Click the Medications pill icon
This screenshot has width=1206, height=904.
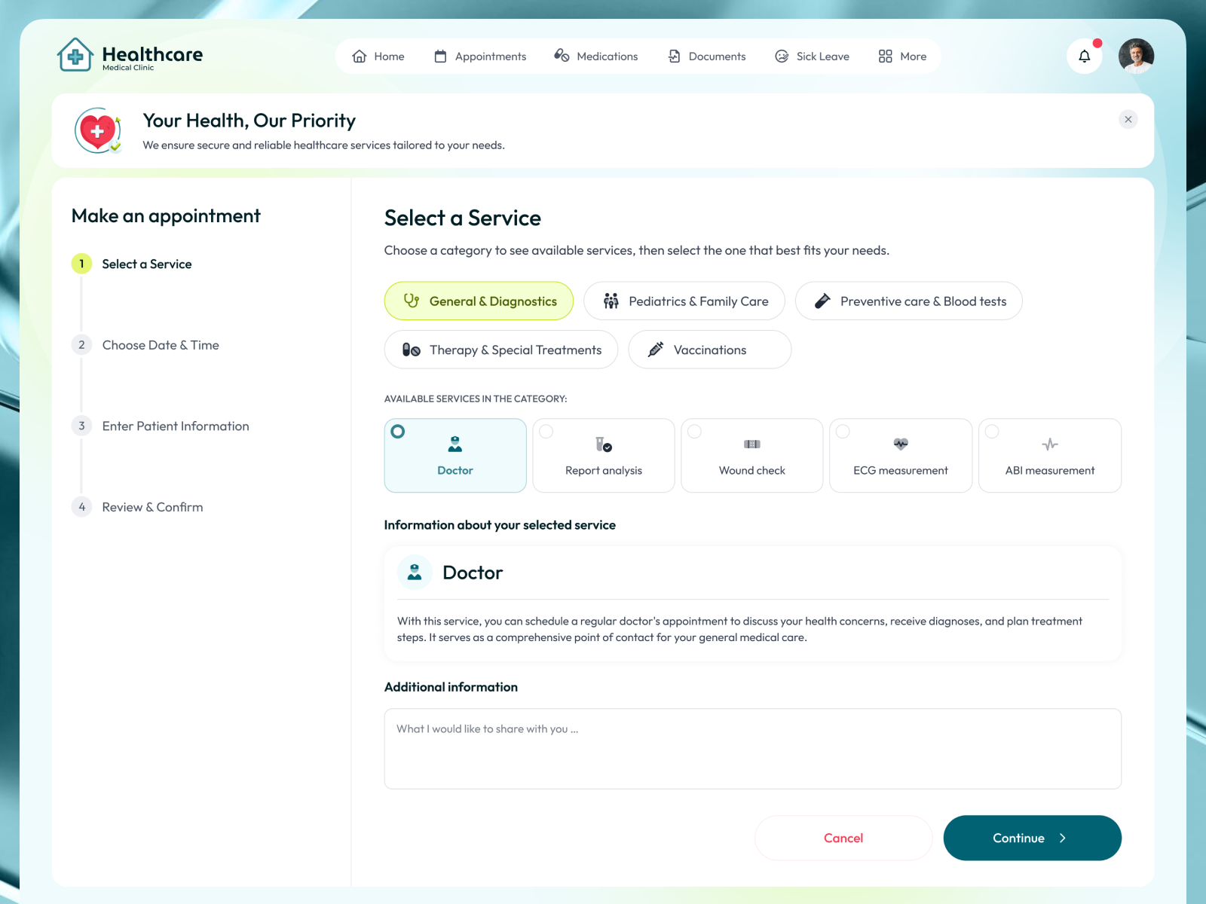click(562, 56)
